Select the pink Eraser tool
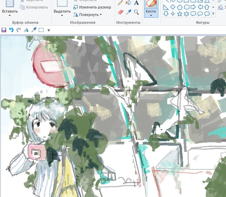Image resolution: width=226 pixels, height=197 pixels. coord(121,12)
